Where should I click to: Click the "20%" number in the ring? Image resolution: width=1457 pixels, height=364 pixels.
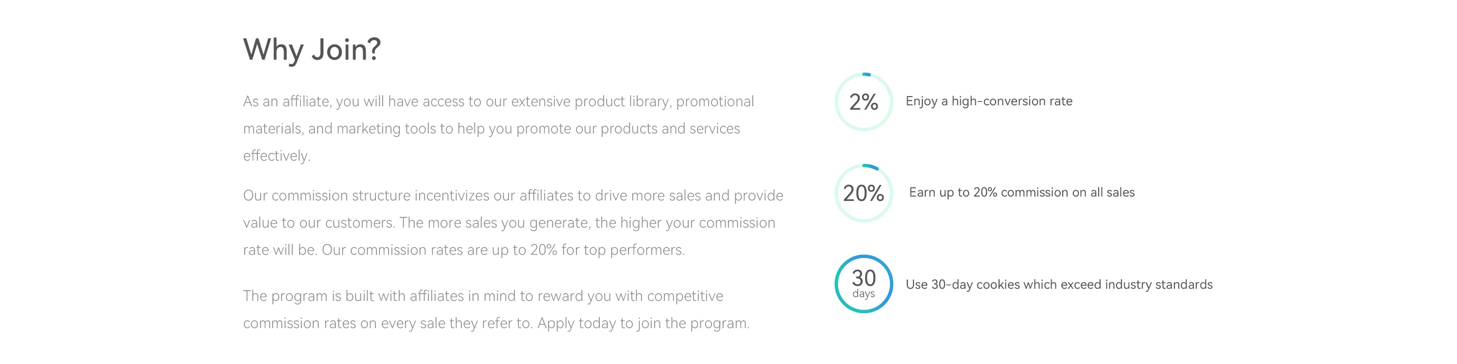point(864,194)
